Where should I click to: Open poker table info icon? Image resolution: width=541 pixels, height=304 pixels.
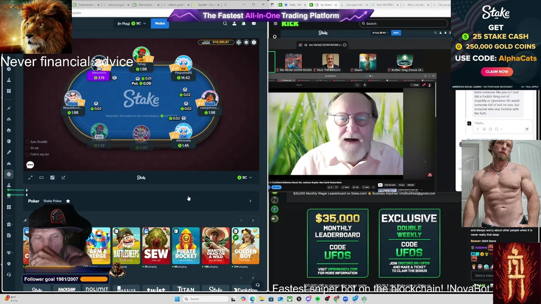pyautogui.click(x=254, y=42)
